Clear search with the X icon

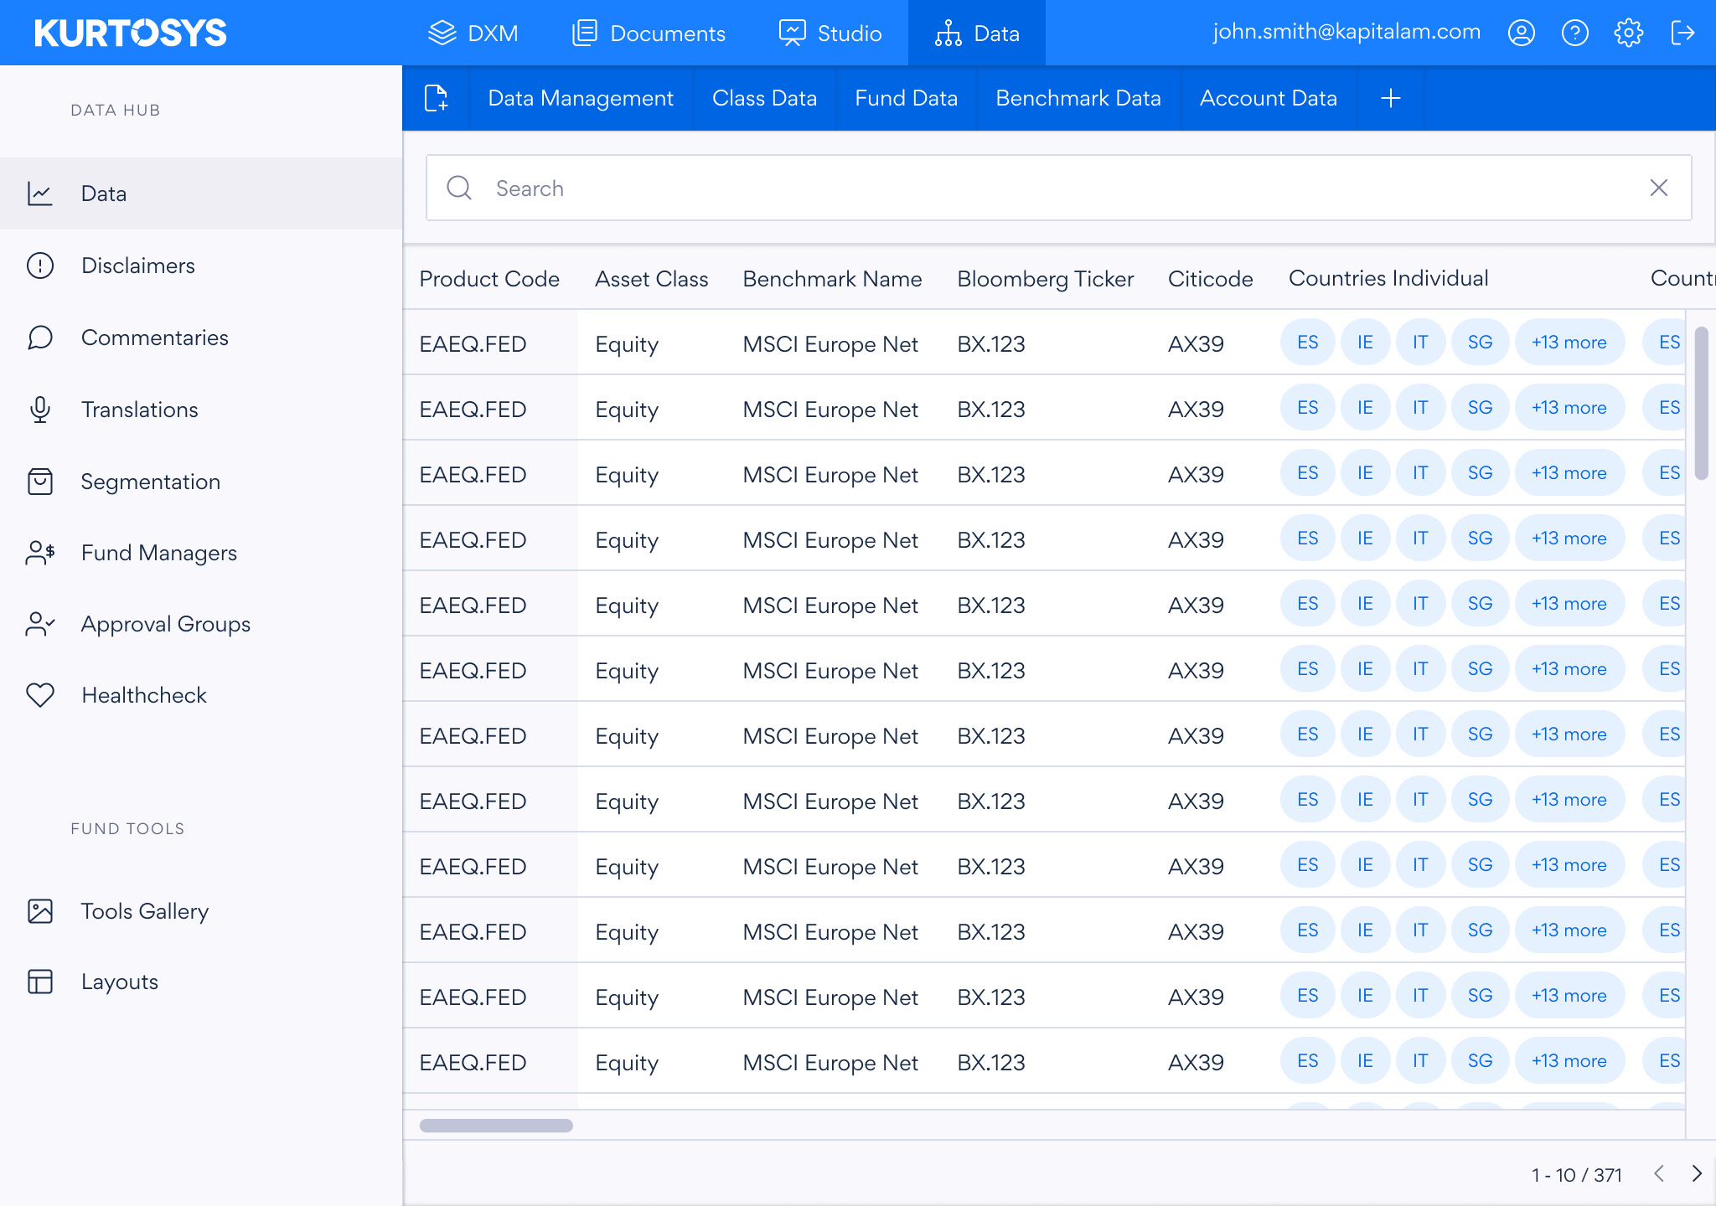pyautogui.click(x=1658, y=188)
